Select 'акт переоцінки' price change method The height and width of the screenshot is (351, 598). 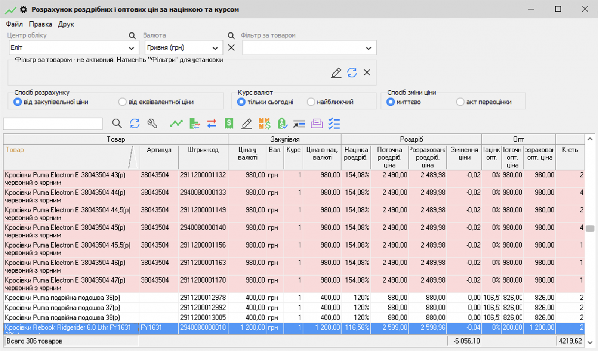coord(460,102)
